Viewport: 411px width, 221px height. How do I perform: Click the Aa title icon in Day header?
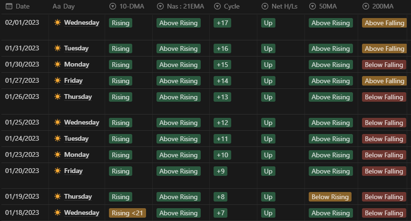point(57,6)
